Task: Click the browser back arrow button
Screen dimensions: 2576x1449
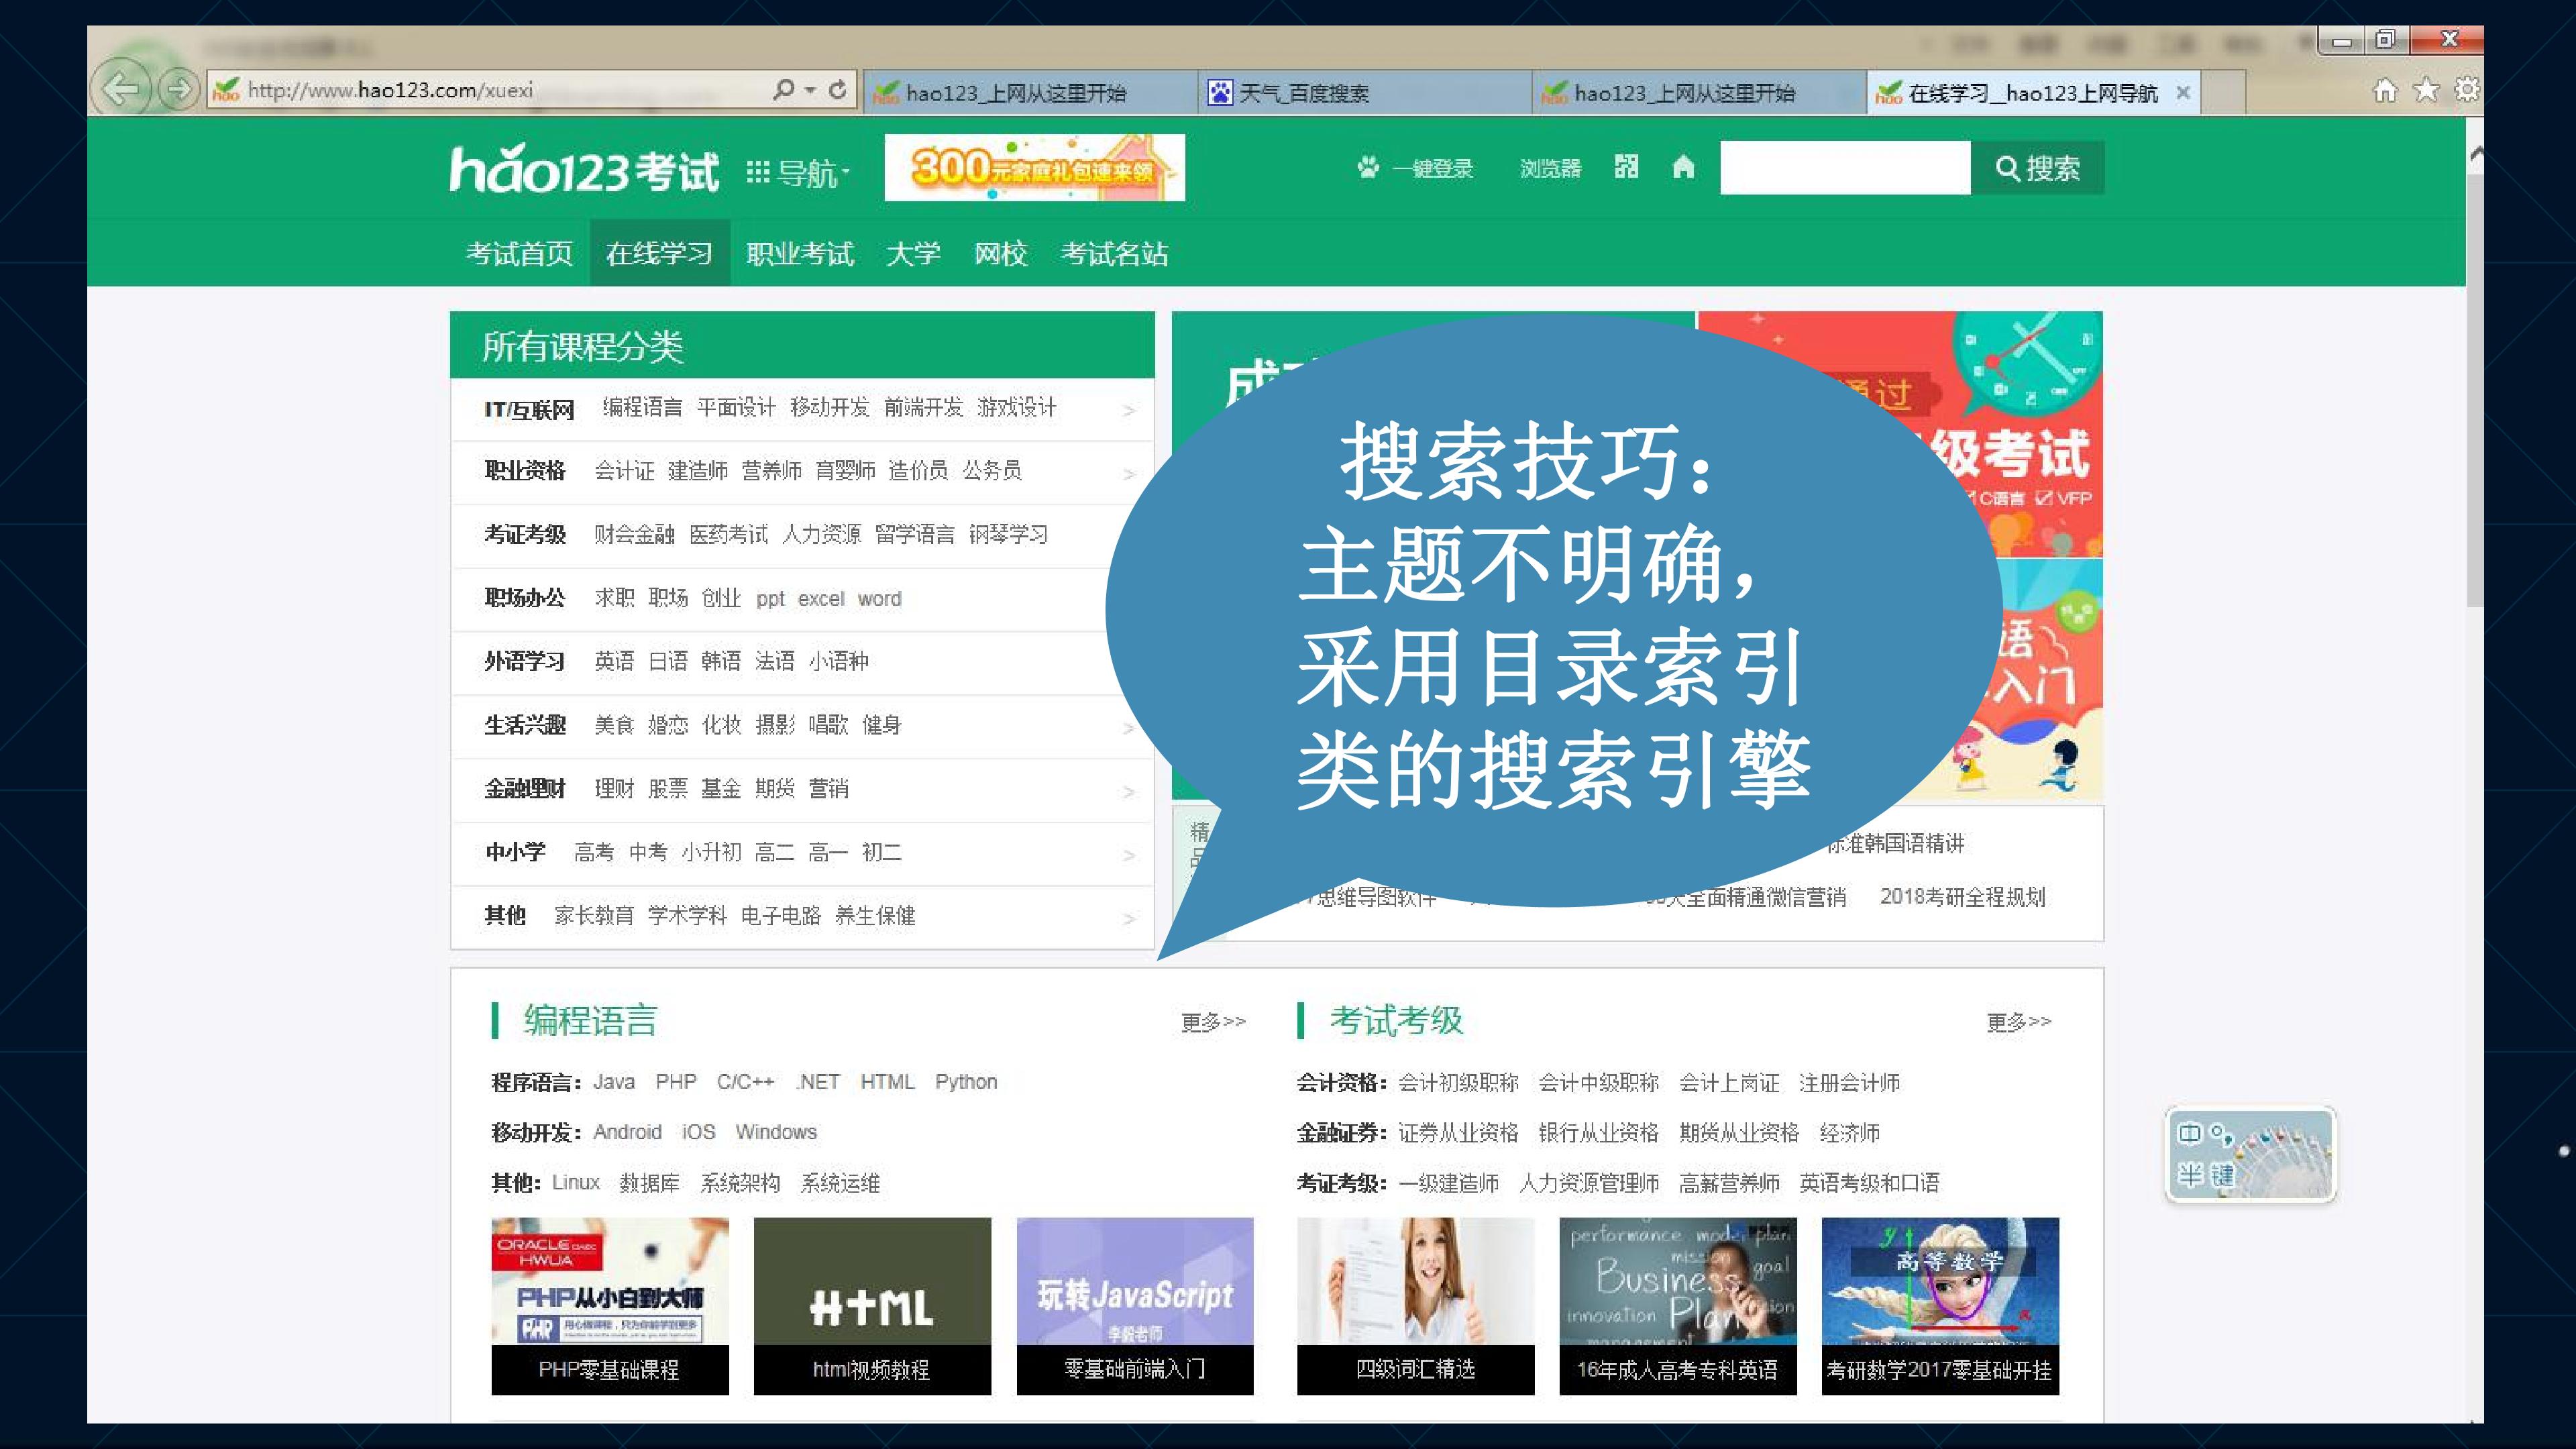Action: point(122,90)
